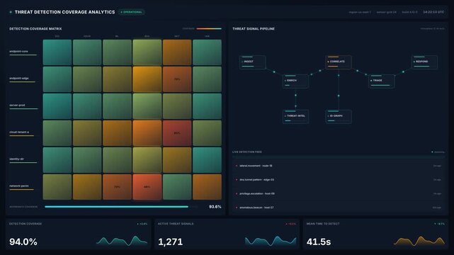This screenshot has width=454, height=255.
Task: Click the network-perim row label
Action: tap(19, 186)
